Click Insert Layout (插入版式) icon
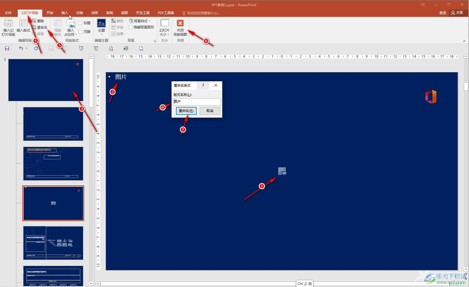 (23, 23)
